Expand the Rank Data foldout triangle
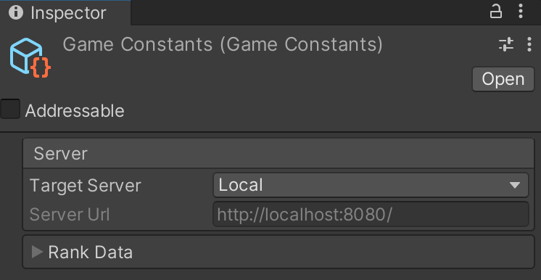This screenshot has height=280, width=541. (36, 252)
